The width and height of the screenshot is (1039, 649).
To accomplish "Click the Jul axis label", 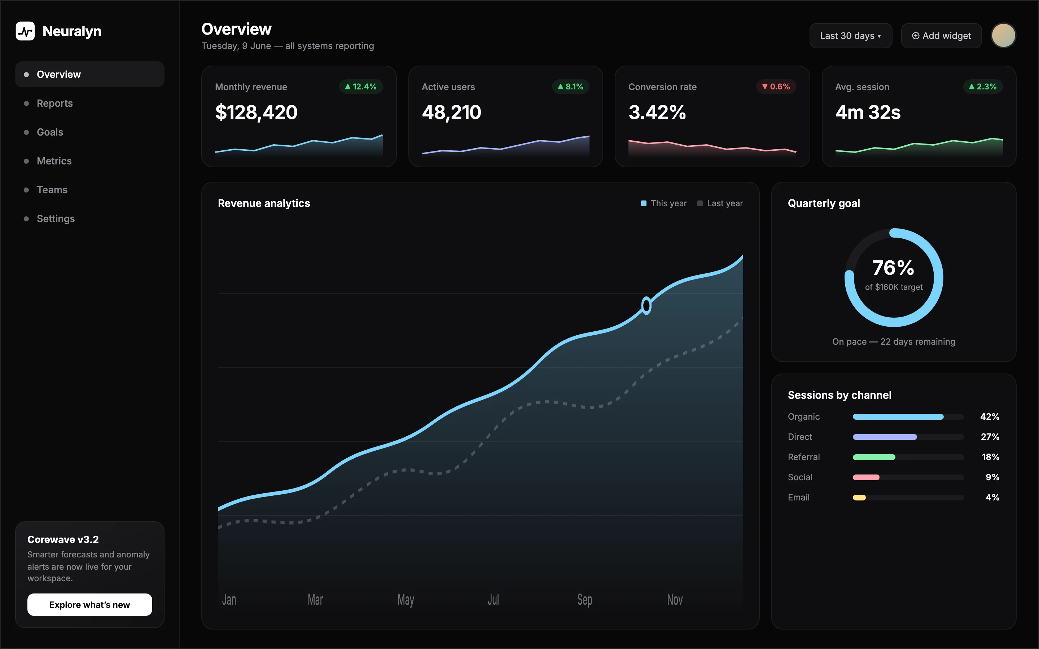I will (x=493, y=600).
